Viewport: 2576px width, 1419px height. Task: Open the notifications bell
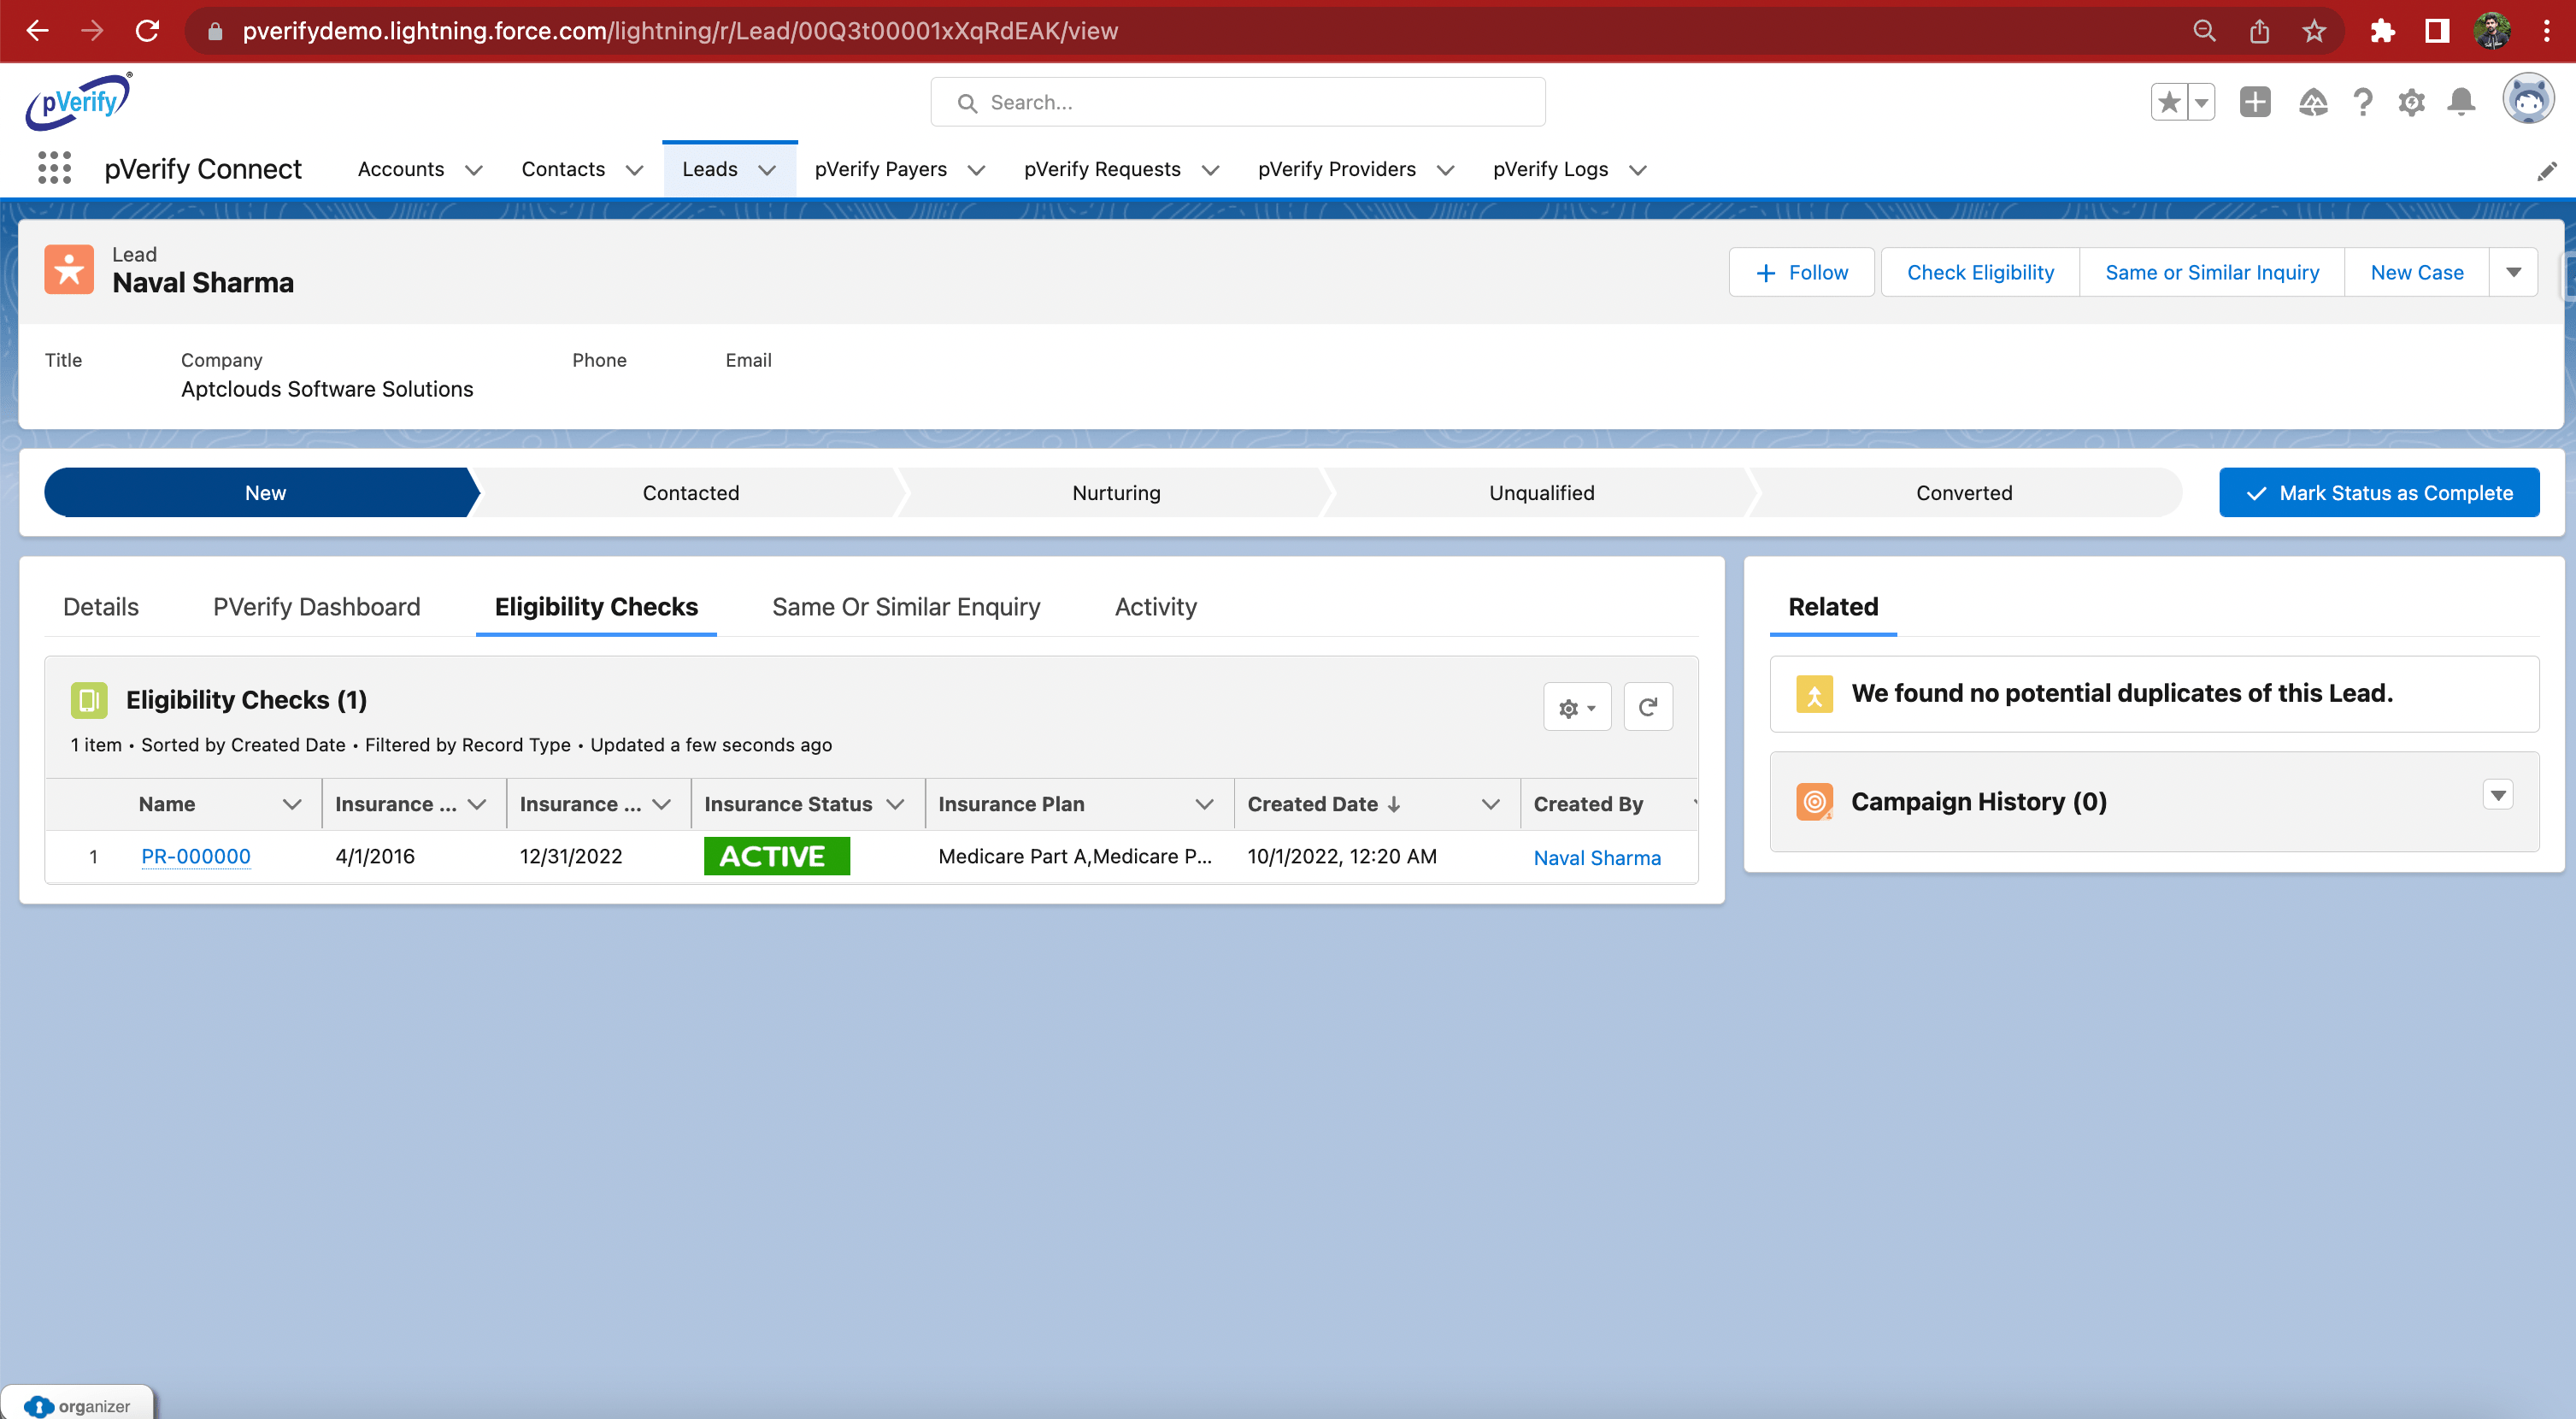point(2461,102)
